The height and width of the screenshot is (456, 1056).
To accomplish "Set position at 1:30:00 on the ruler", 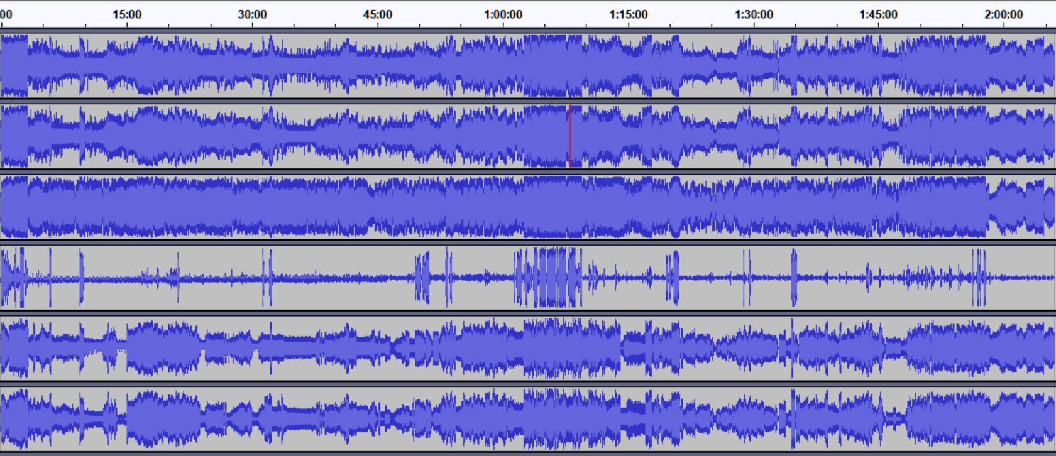I will pyautogui.click(x=754, y=14).
